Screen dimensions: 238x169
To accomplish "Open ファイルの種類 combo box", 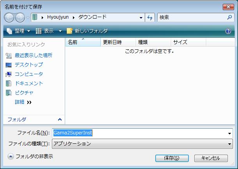I will coord(142,144).
